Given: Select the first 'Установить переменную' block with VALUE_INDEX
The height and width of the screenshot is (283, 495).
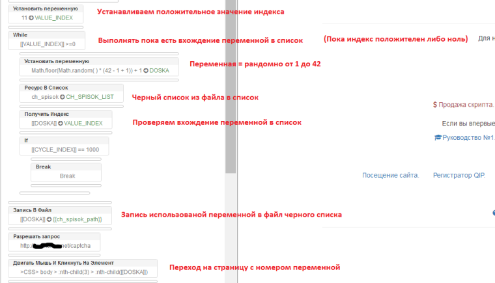Looking at the screenshot, I should pos(46,14).
